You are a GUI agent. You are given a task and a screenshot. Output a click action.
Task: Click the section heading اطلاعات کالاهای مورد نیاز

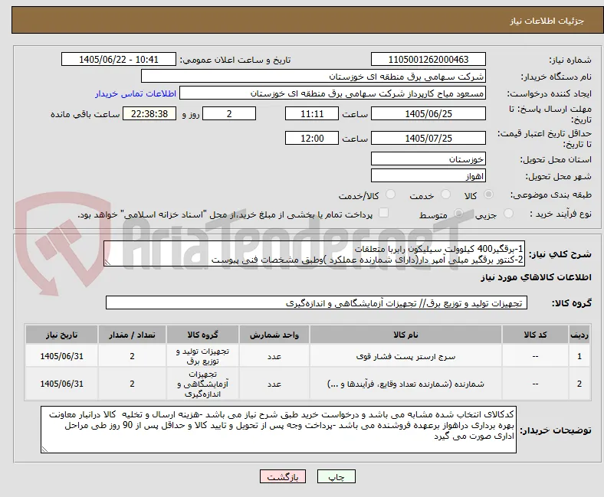tap(536, 277)
